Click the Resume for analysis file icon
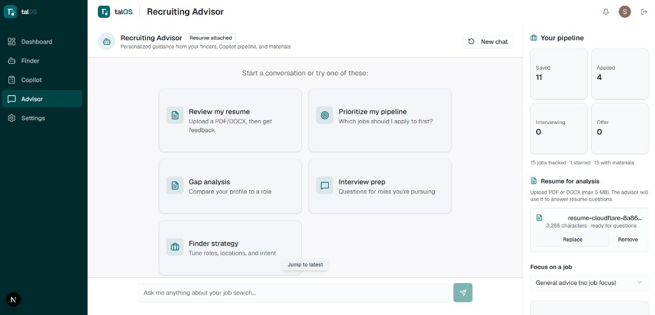This screenshot has width=655, height=315. [533, 181]
